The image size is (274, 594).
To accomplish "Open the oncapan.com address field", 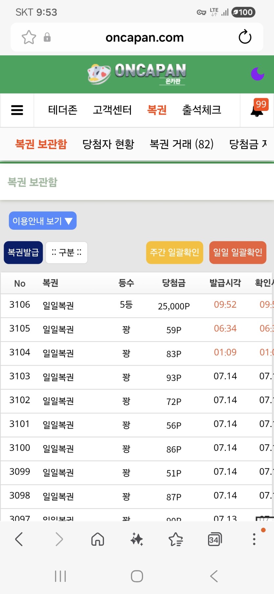I will (144, 37).
